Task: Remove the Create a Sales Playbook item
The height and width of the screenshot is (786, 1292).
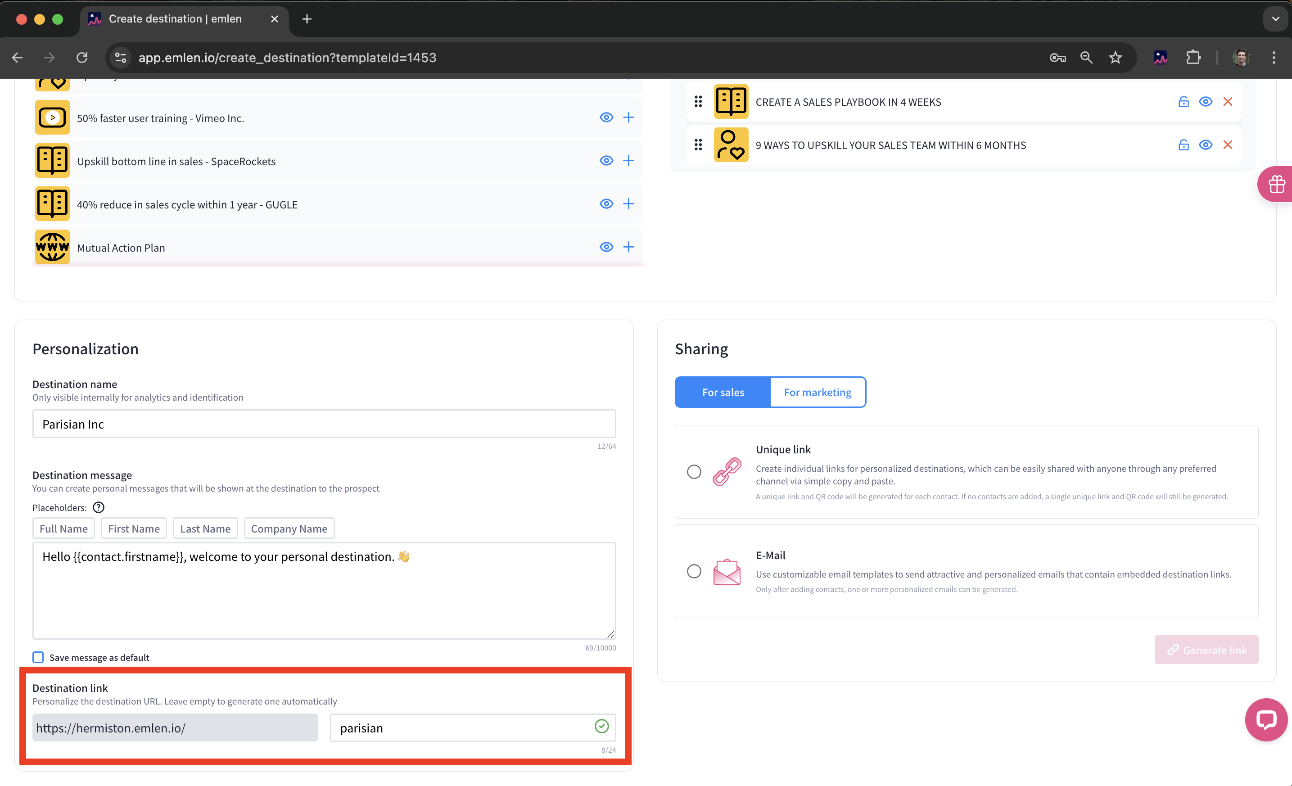Action: point(1228,102)
